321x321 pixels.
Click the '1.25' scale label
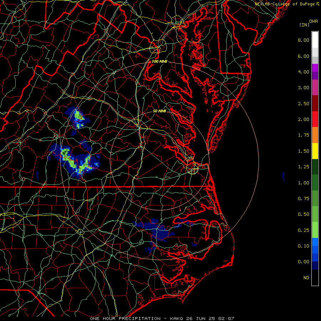pos(304,167)
